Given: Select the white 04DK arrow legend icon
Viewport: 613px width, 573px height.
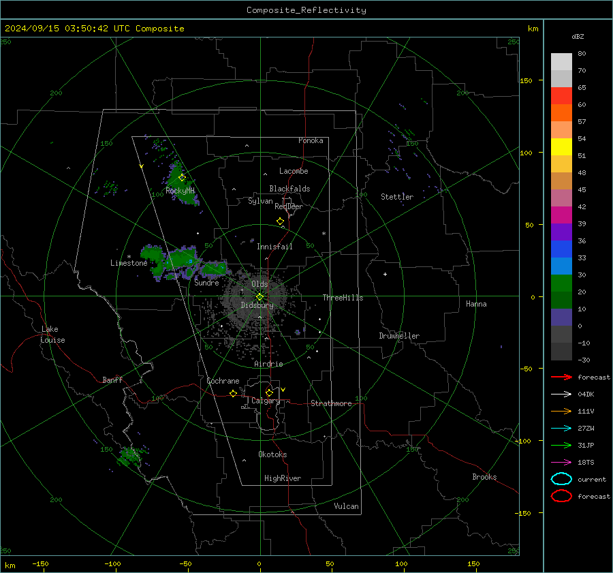Looking at the screenshot, I should click(561, 394).
